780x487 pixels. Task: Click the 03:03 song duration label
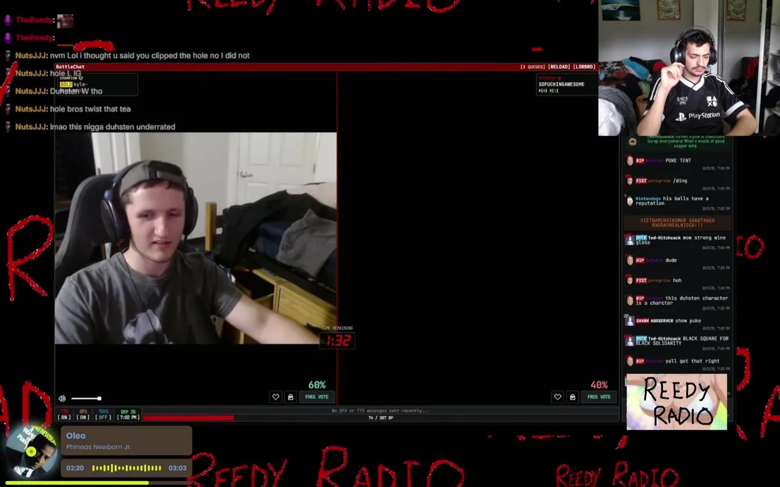pyautogui.click(x=178, y=468)
